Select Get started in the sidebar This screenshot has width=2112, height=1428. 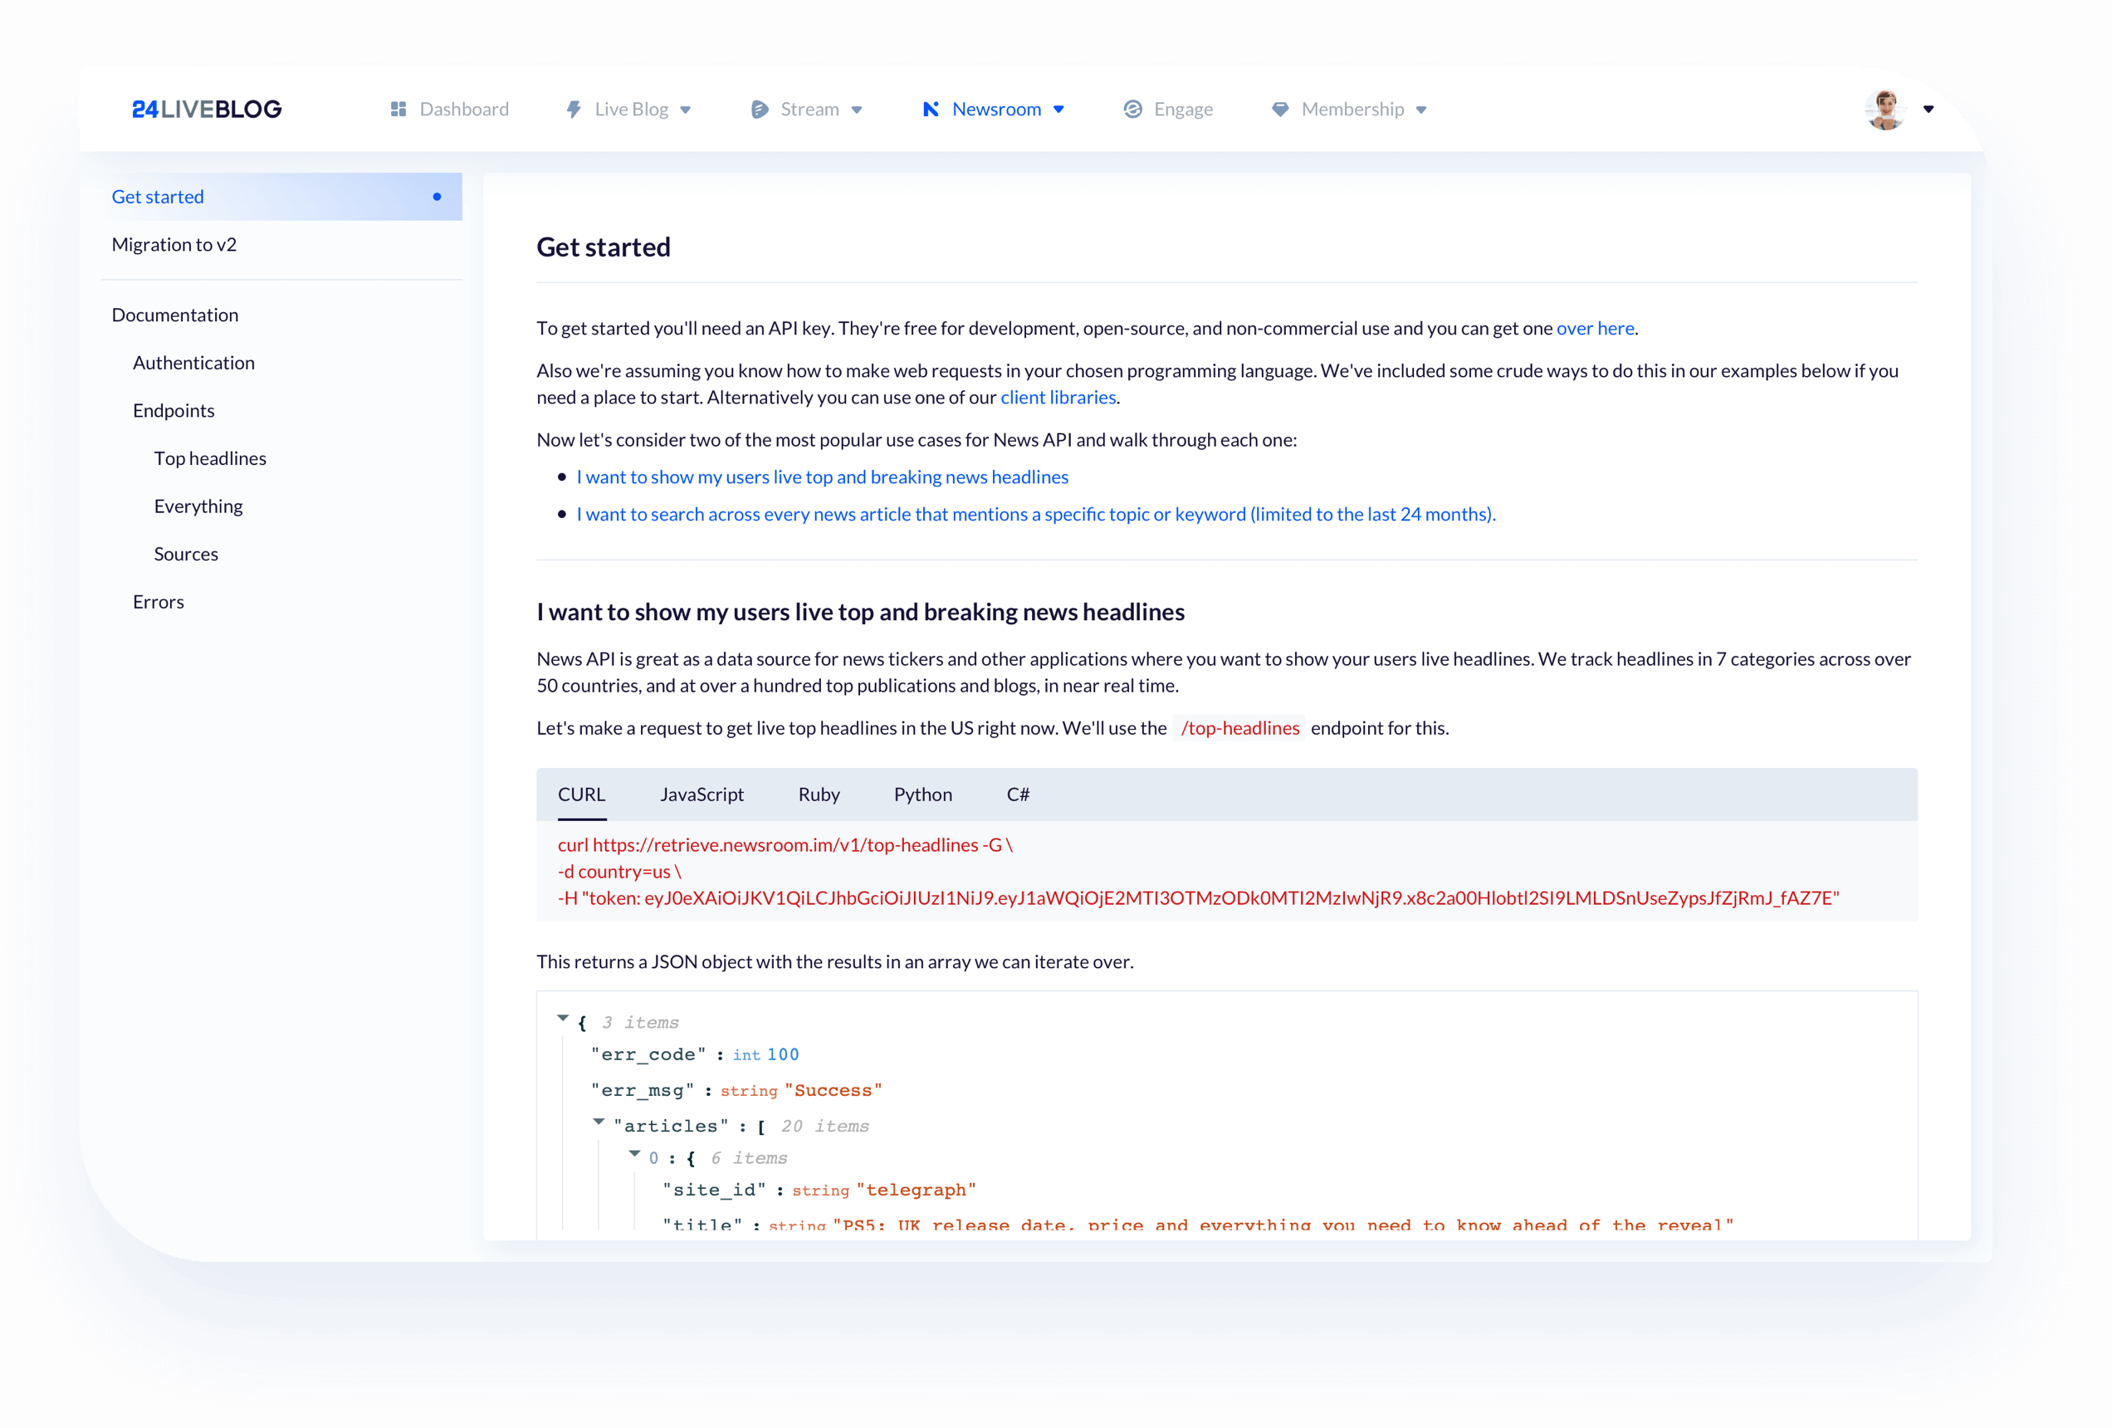click(281, 196)
